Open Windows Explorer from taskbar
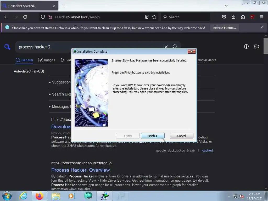This screenshot has width=268, height=201. click(56, 196)
